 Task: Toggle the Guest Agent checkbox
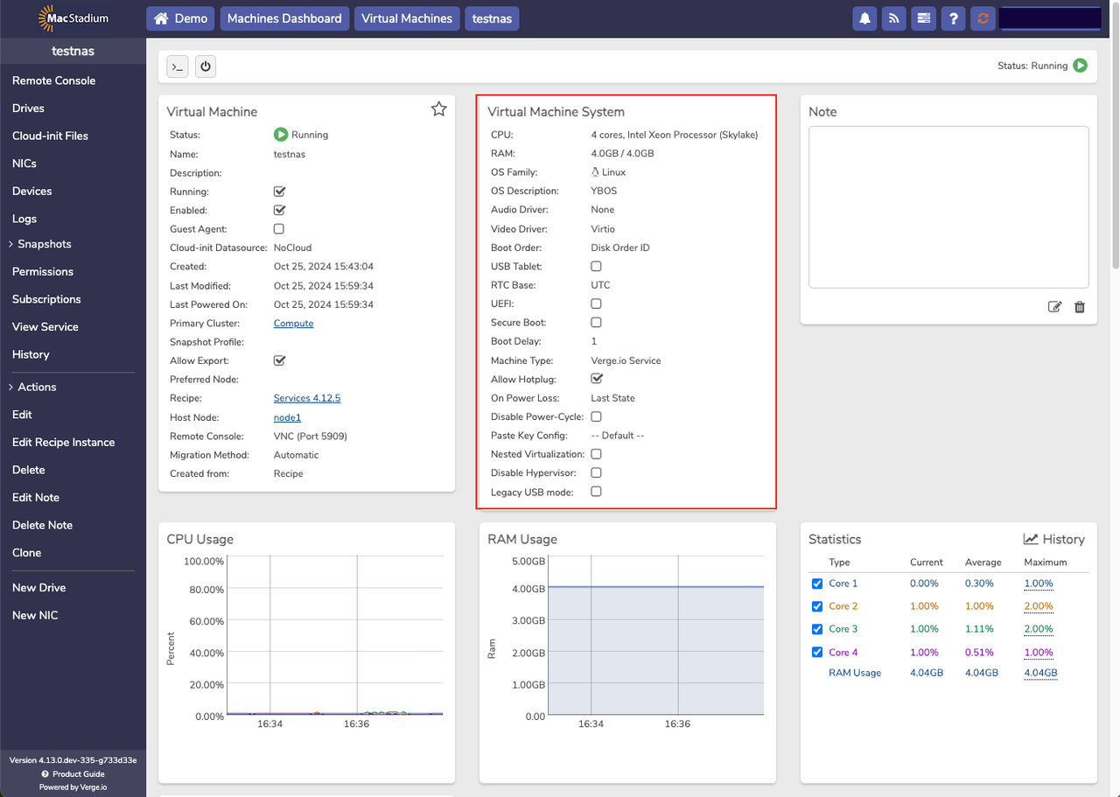pos(279,229)
